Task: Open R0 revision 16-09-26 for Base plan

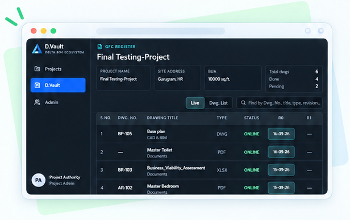Action: click(x=281, y=134)
